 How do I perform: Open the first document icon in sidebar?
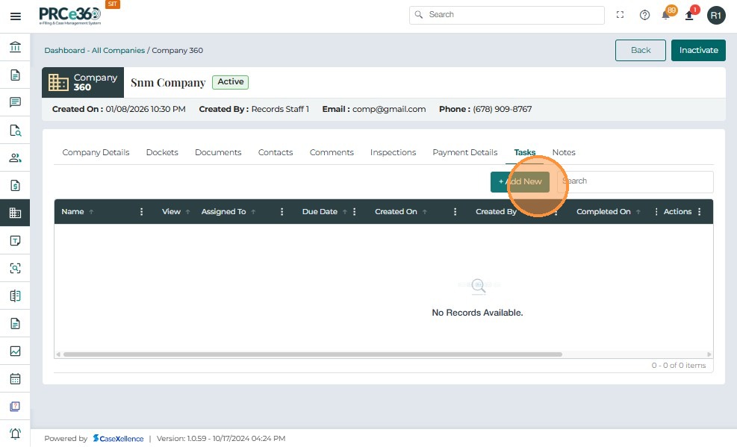[x=15, y=75]
